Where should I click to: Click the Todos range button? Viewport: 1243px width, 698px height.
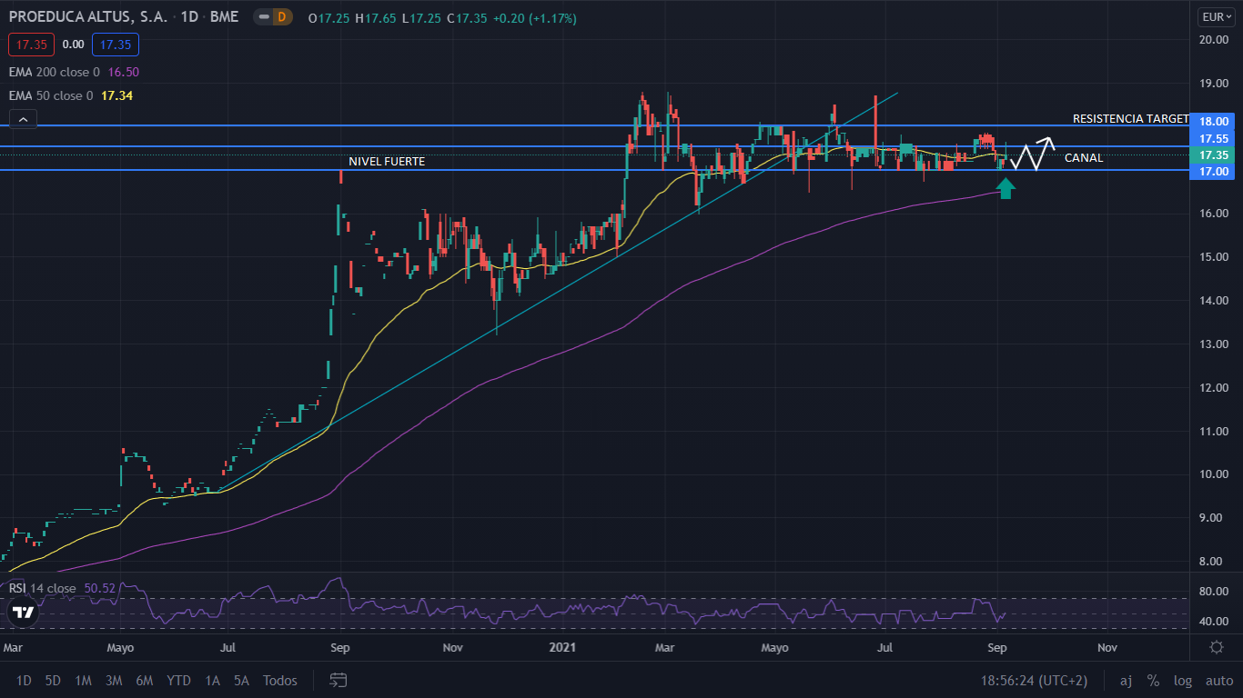279,680
